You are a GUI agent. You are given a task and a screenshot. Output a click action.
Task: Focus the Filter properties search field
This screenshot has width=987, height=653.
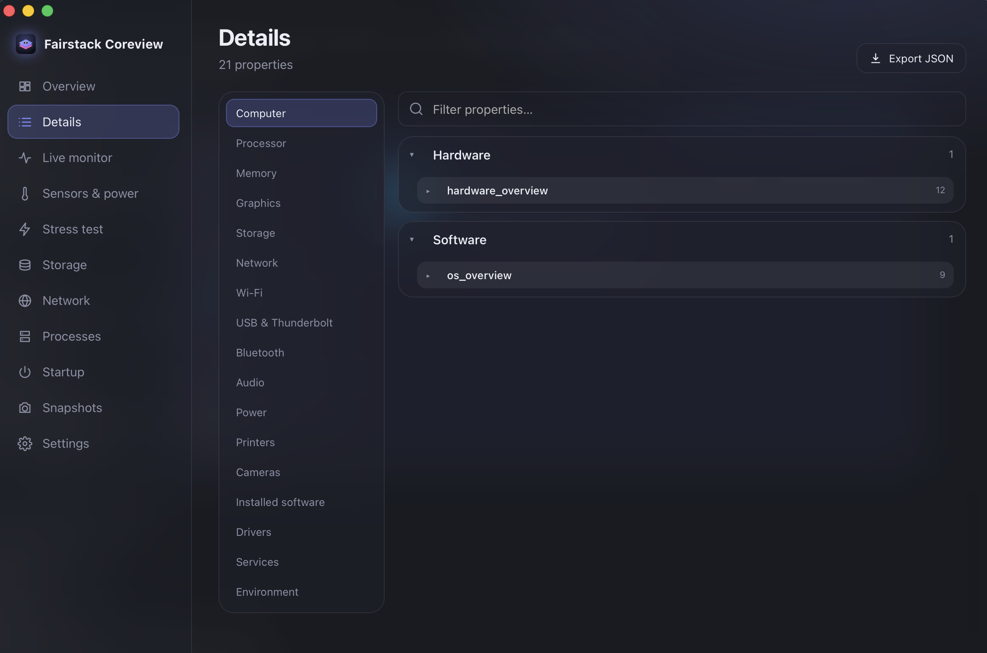click(x=682, y=109)
